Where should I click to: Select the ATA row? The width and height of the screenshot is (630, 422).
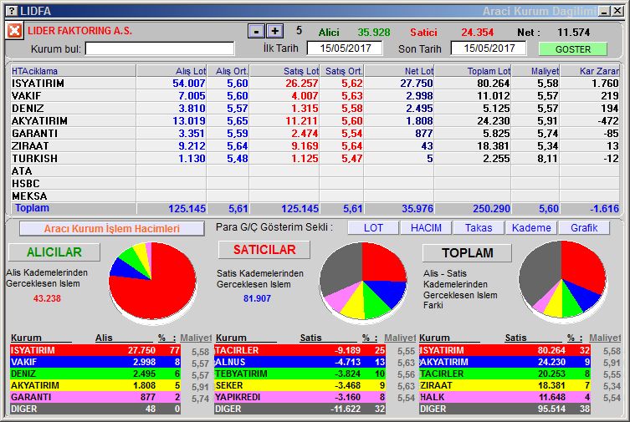[x=315, y=170]
